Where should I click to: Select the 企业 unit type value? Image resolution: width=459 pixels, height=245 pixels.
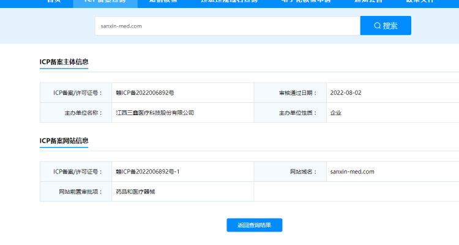pos(336,113)
